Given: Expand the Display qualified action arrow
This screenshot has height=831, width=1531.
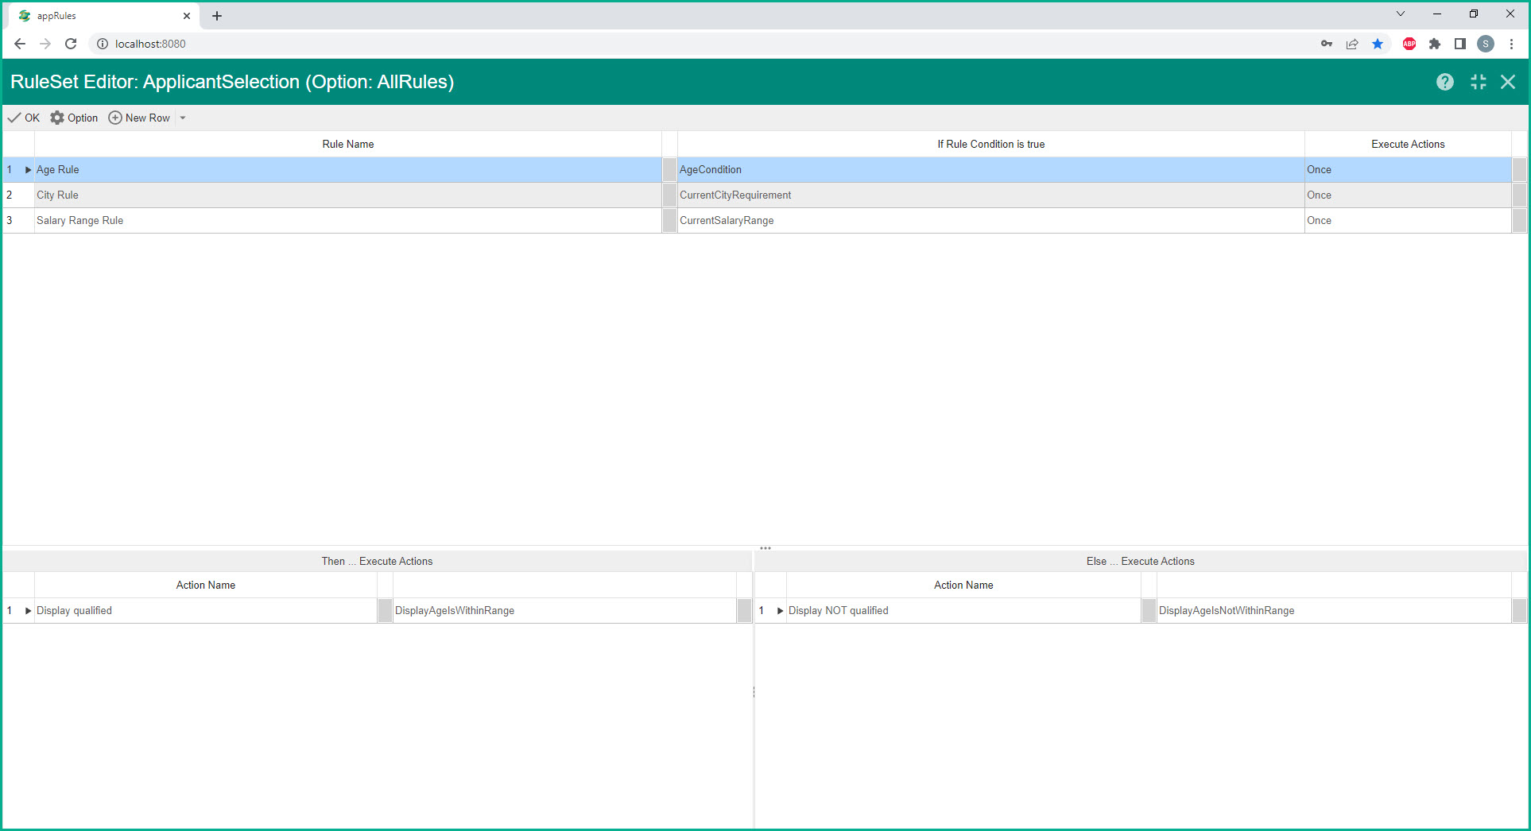Looking at the screenshot, I should coord(28,611).
